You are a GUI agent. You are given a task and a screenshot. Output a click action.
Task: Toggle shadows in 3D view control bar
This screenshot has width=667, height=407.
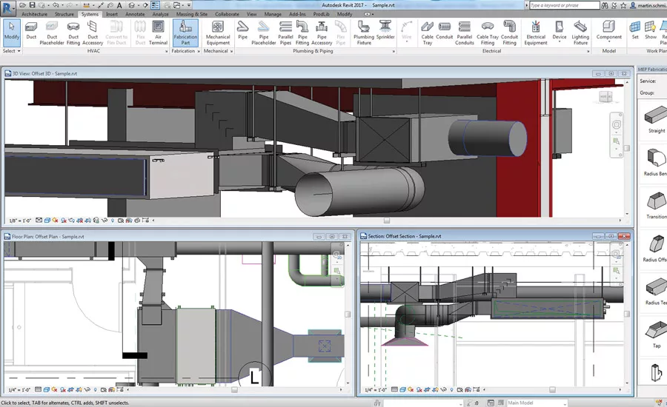(x=64, y=220)
